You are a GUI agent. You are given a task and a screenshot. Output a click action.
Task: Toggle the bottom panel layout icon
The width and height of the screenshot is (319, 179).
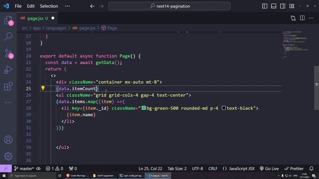(274, 6)
